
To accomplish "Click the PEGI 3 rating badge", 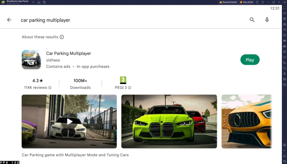I will (x=123, y=80).
